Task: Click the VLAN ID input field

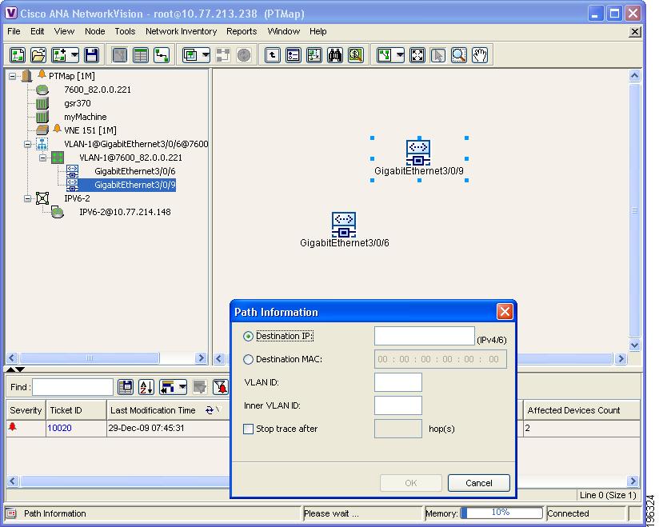Action: pyautogui.click(x=398, y=382)
